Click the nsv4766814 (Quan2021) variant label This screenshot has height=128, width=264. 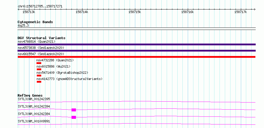pyautogui.click(x=36, y=41)
